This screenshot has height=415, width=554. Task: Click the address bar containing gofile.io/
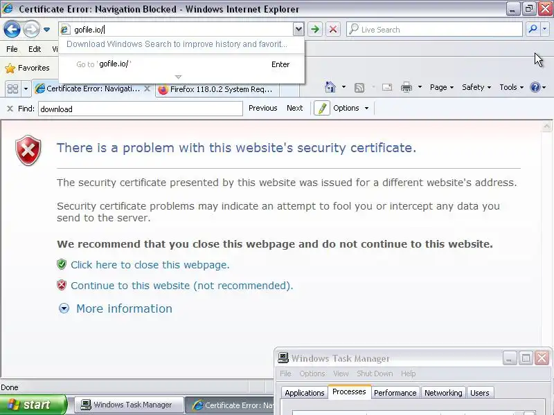coord(177,29)
